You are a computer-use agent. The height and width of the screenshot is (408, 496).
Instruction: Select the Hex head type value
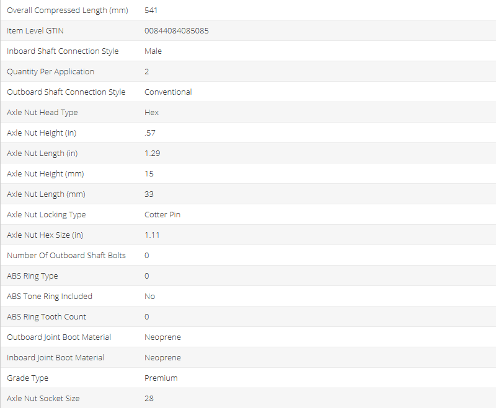[151, 112]
